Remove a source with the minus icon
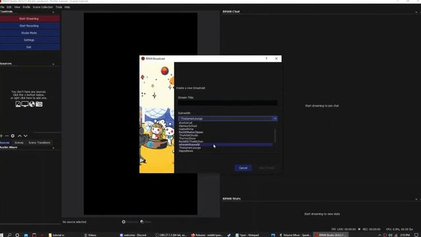The width and height of the screenshot is (421, 237). click(x=7, y=136)
